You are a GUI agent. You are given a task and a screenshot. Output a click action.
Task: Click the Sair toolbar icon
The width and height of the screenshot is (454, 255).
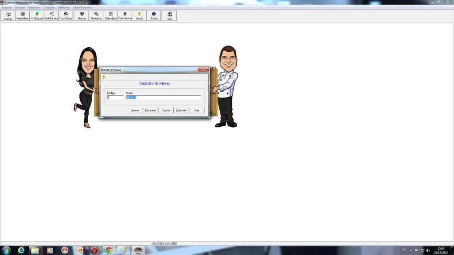point(169,16)
